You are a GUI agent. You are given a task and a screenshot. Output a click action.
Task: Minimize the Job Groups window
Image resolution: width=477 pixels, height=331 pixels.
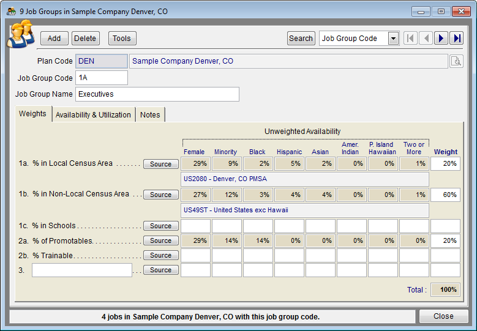pyautogui.click(x=421, y=12)
